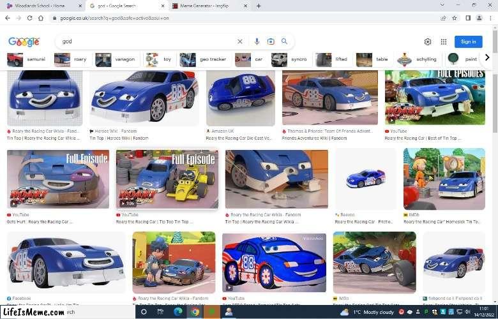Open the Google apps grid
This screenshot has height=319, width=498.
pos(444,41)
